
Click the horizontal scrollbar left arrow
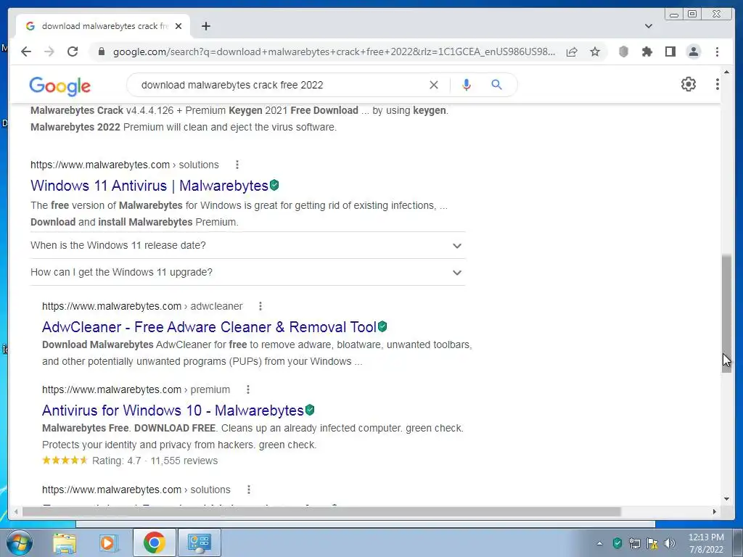16,511
